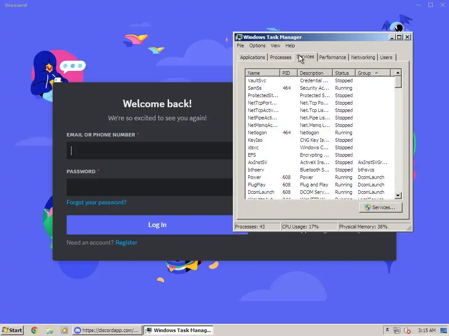Click the Processes: 43 status entry
This screenshot has width=449, height=336.
click(257, 227)
